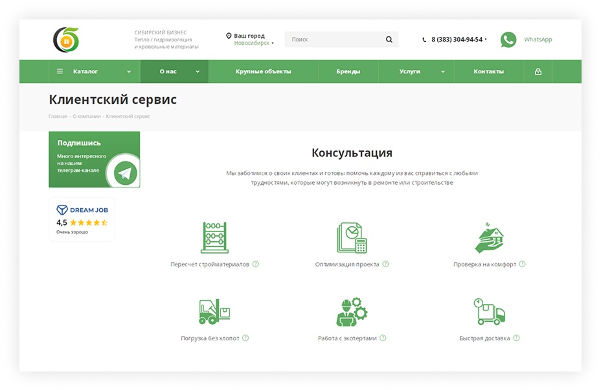Click the help icon next to Быстрая доставка
601x391 pixels.
516,338
